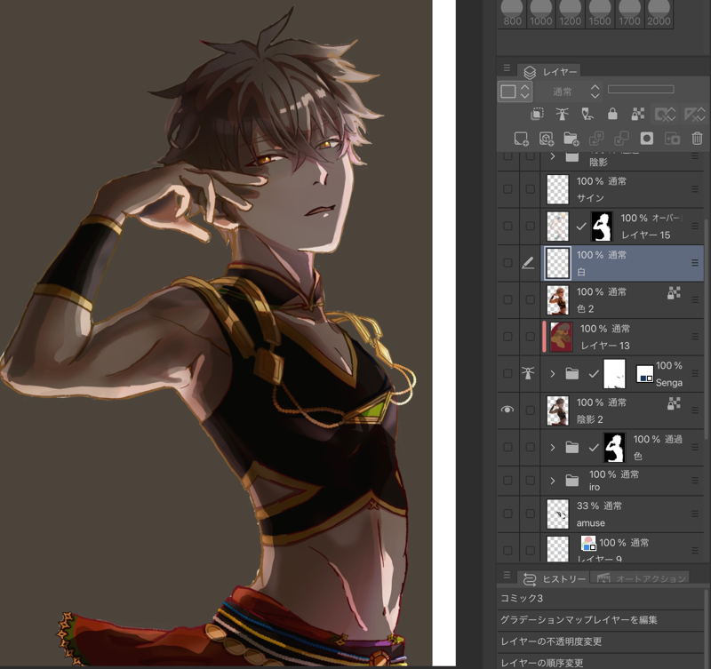Image resolution: width=711 pixels, height=669 pixels.
Task: Hide the 陰影 2 layer via eye icon
Action: 507,410
